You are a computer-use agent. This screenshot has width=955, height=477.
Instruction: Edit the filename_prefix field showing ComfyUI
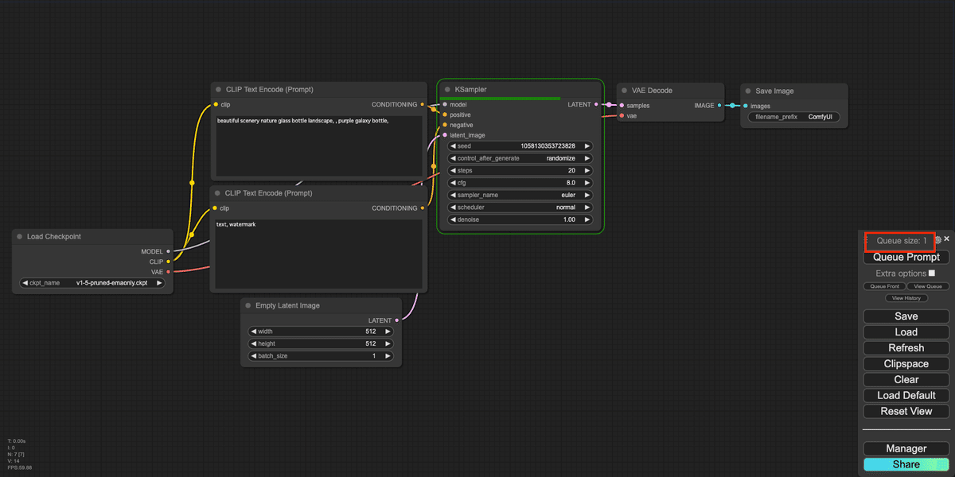pyautogui.click(x=794, y=117)
